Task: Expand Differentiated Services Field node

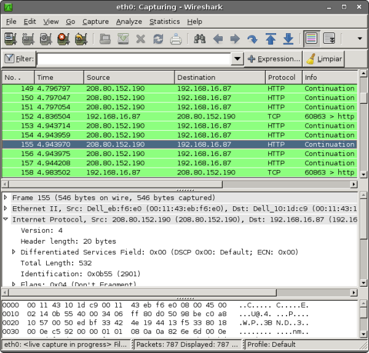Action: click(14, 252)
